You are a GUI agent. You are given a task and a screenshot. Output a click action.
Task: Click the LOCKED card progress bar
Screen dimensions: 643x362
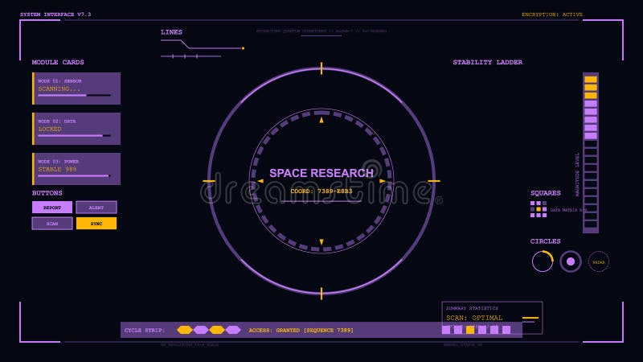(x=74, y=135)
